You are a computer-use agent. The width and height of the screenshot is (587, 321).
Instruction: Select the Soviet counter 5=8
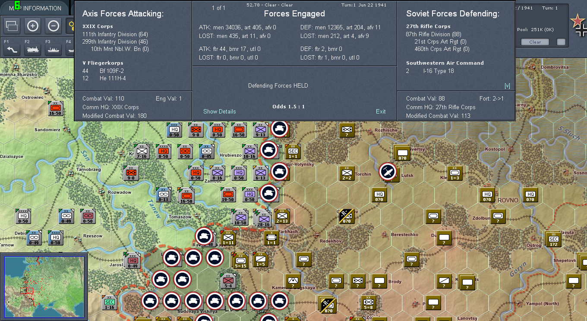point(368,302)
